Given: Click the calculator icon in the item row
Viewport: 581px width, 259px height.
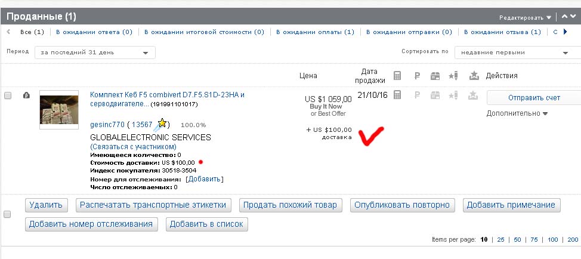Looking at the screenshot, I should click(x=397, y=95).
